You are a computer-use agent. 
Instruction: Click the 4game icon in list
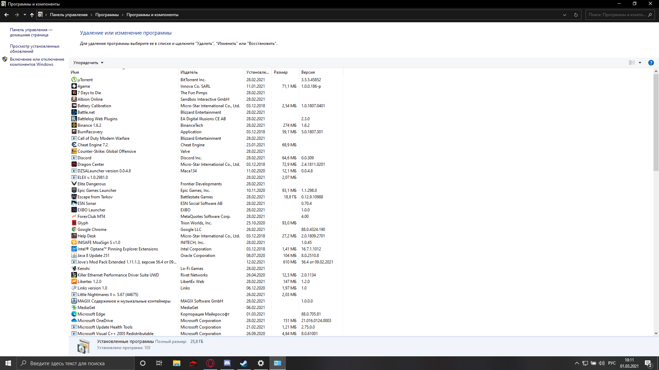[74, 86]
